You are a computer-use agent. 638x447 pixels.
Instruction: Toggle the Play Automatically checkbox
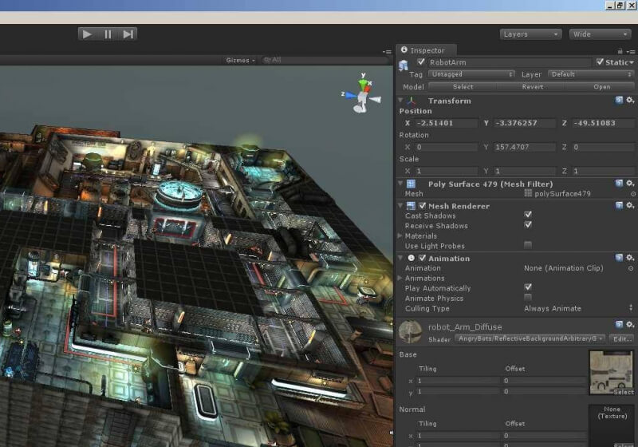(x=528, y=287)
